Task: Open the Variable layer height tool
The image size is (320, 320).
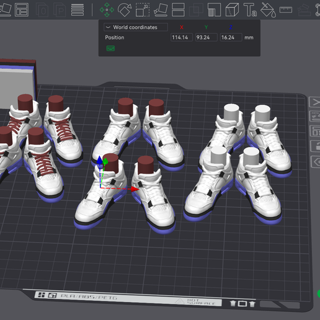Action: [x=78, y=9]
